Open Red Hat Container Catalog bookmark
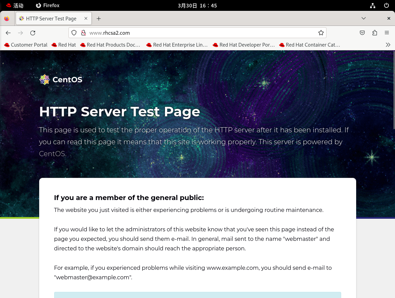The image size is (395, 298). click(309, 45)
